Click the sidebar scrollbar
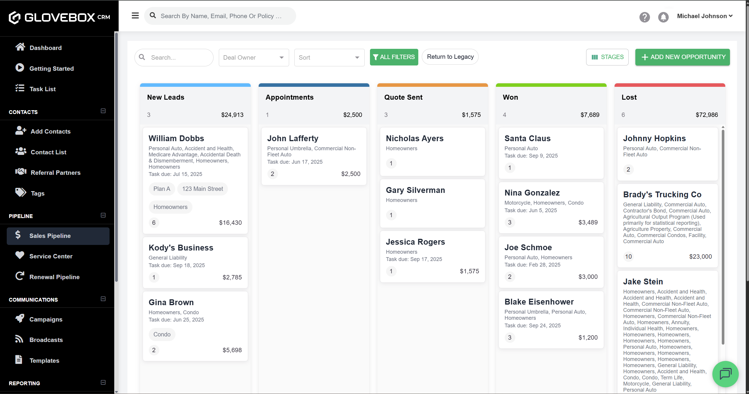The width and height of the screenshot is (749, 394). [116, 158]
